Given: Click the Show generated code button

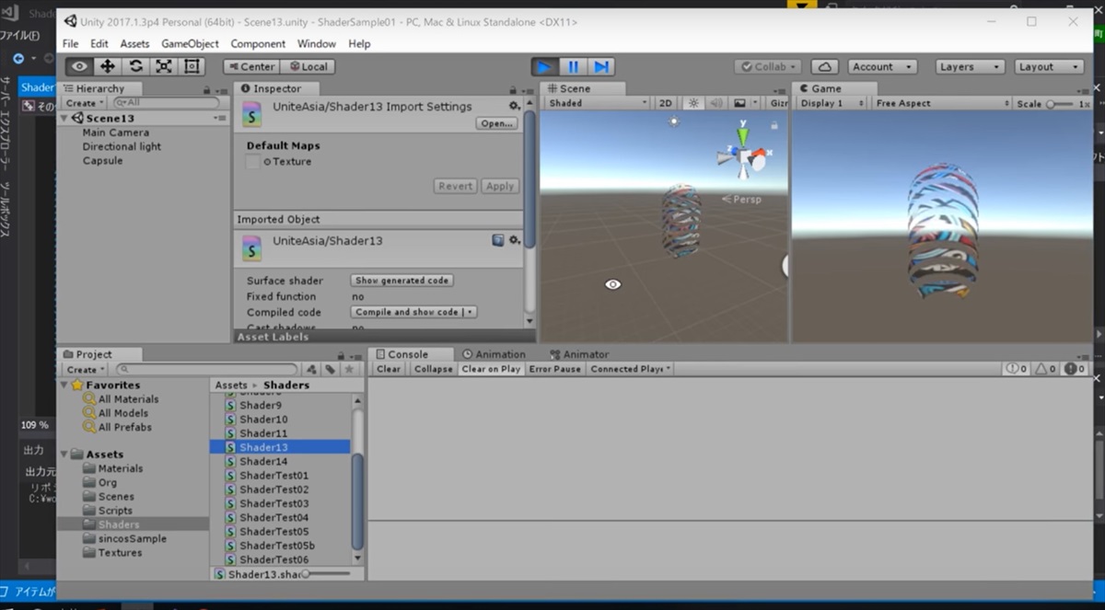Looking at the screenshot, I should tap(401, 281).
